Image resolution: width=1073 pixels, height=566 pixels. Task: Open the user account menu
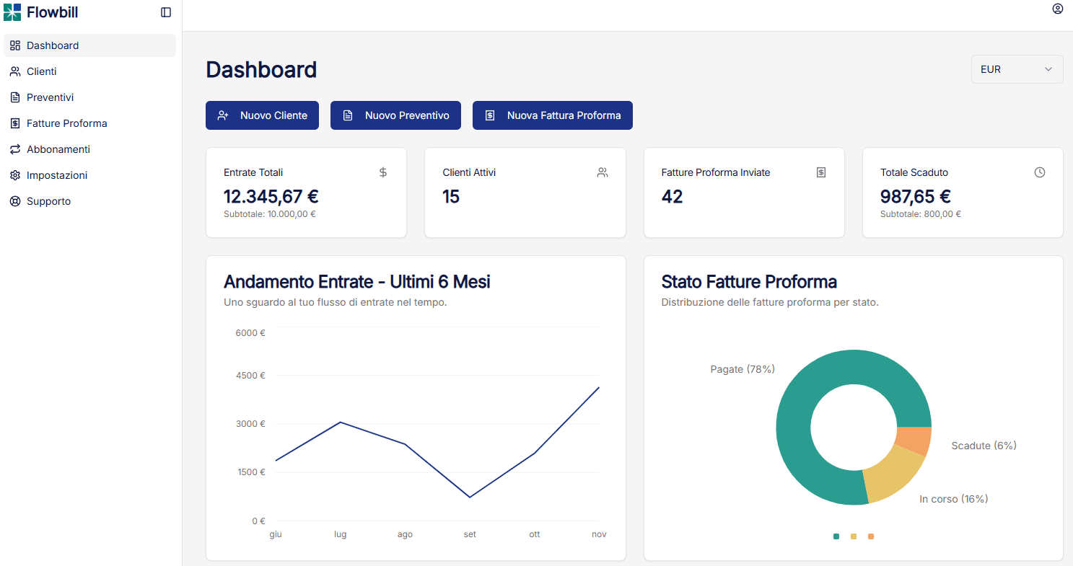(1058, 9)
